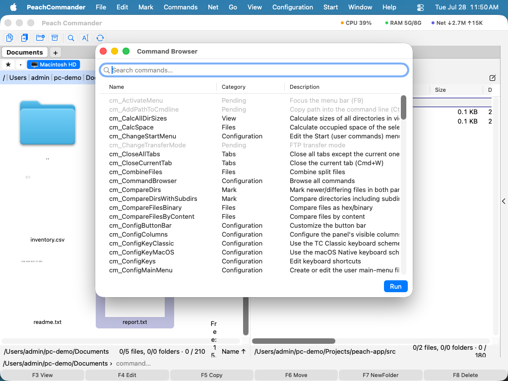Click the text rename toolbar icon

(85, 38)
